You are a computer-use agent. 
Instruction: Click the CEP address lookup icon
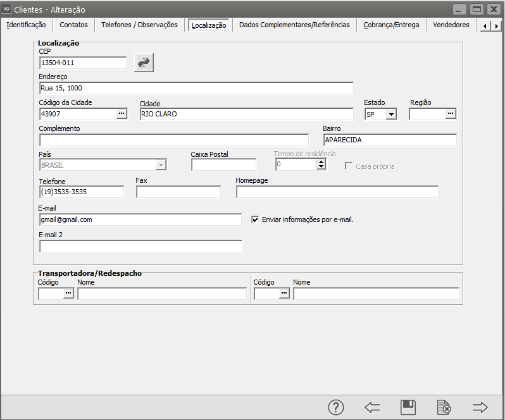click(x=144, y=63)
